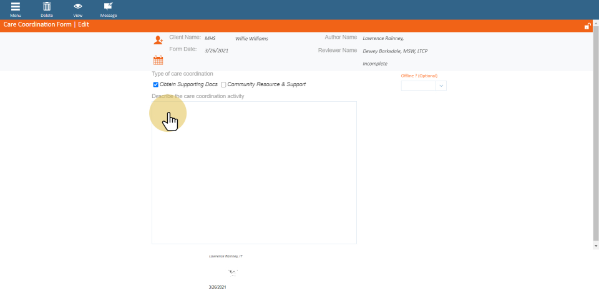Click the scrollbar down arrow
The image size is (599, 293).
tap(595, 246)
